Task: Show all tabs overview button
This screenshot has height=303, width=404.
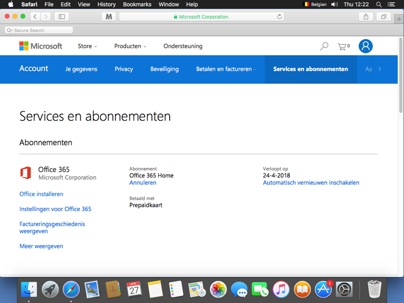Action: point(384,17)
